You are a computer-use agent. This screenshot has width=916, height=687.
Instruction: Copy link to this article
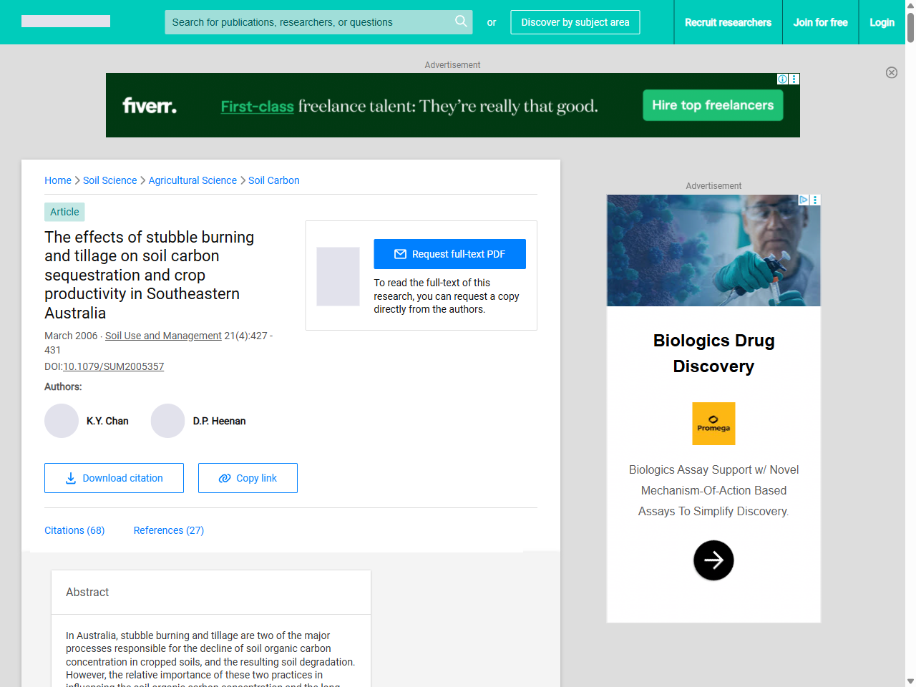coord(248,478)
